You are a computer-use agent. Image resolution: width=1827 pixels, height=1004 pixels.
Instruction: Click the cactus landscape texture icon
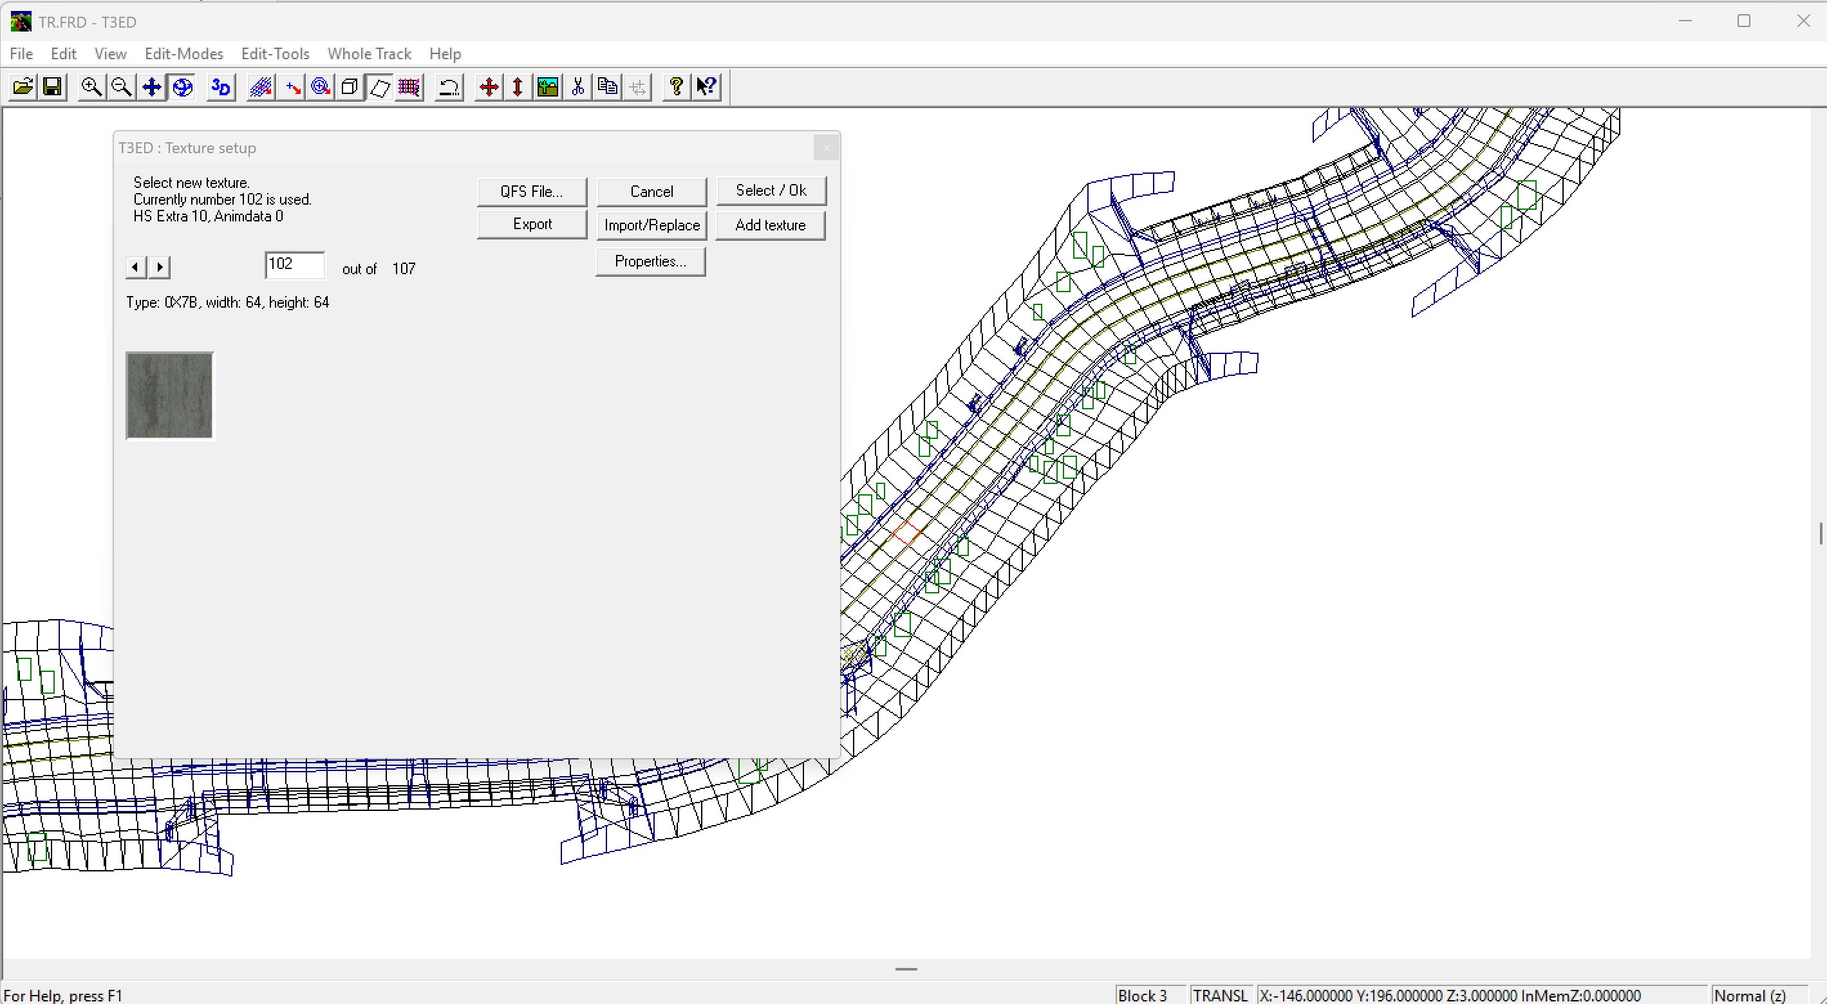(x=548, y=88)
